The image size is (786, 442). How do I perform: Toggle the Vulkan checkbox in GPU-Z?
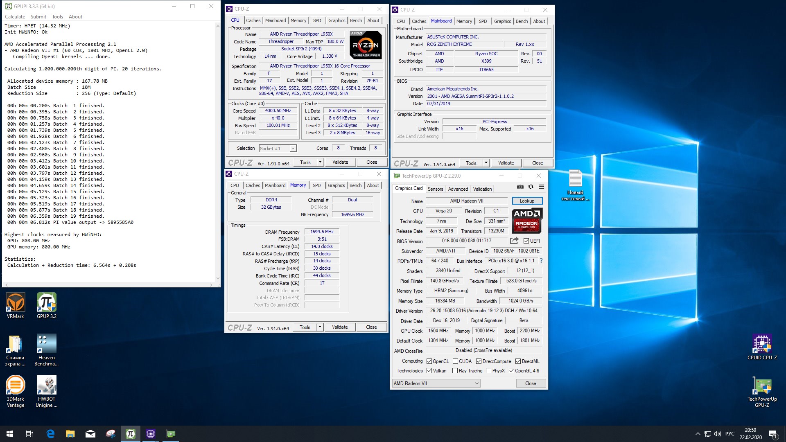[x=429, y=371]
